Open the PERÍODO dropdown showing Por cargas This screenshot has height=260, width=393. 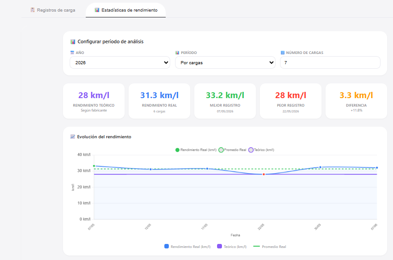point(225,62)
